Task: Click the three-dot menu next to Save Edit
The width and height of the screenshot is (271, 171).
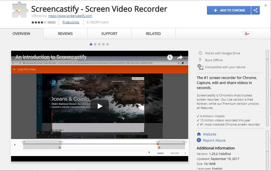Action: (x=185, y=153)
